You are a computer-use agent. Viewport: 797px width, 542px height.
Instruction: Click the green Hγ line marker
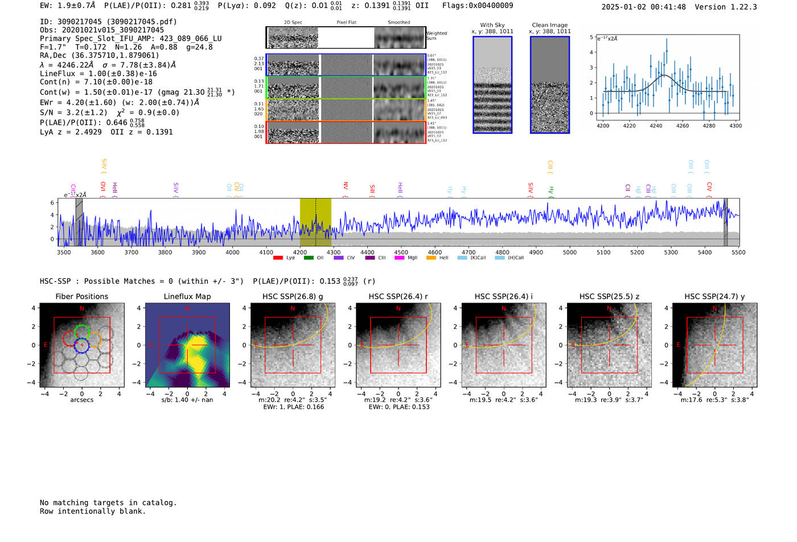point(550,192)
